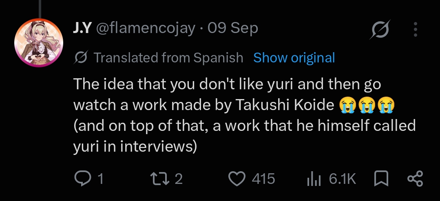Screen dimensions: 440x201
Task: Click the reply speech bubble icon
Action: coord(82,179)
